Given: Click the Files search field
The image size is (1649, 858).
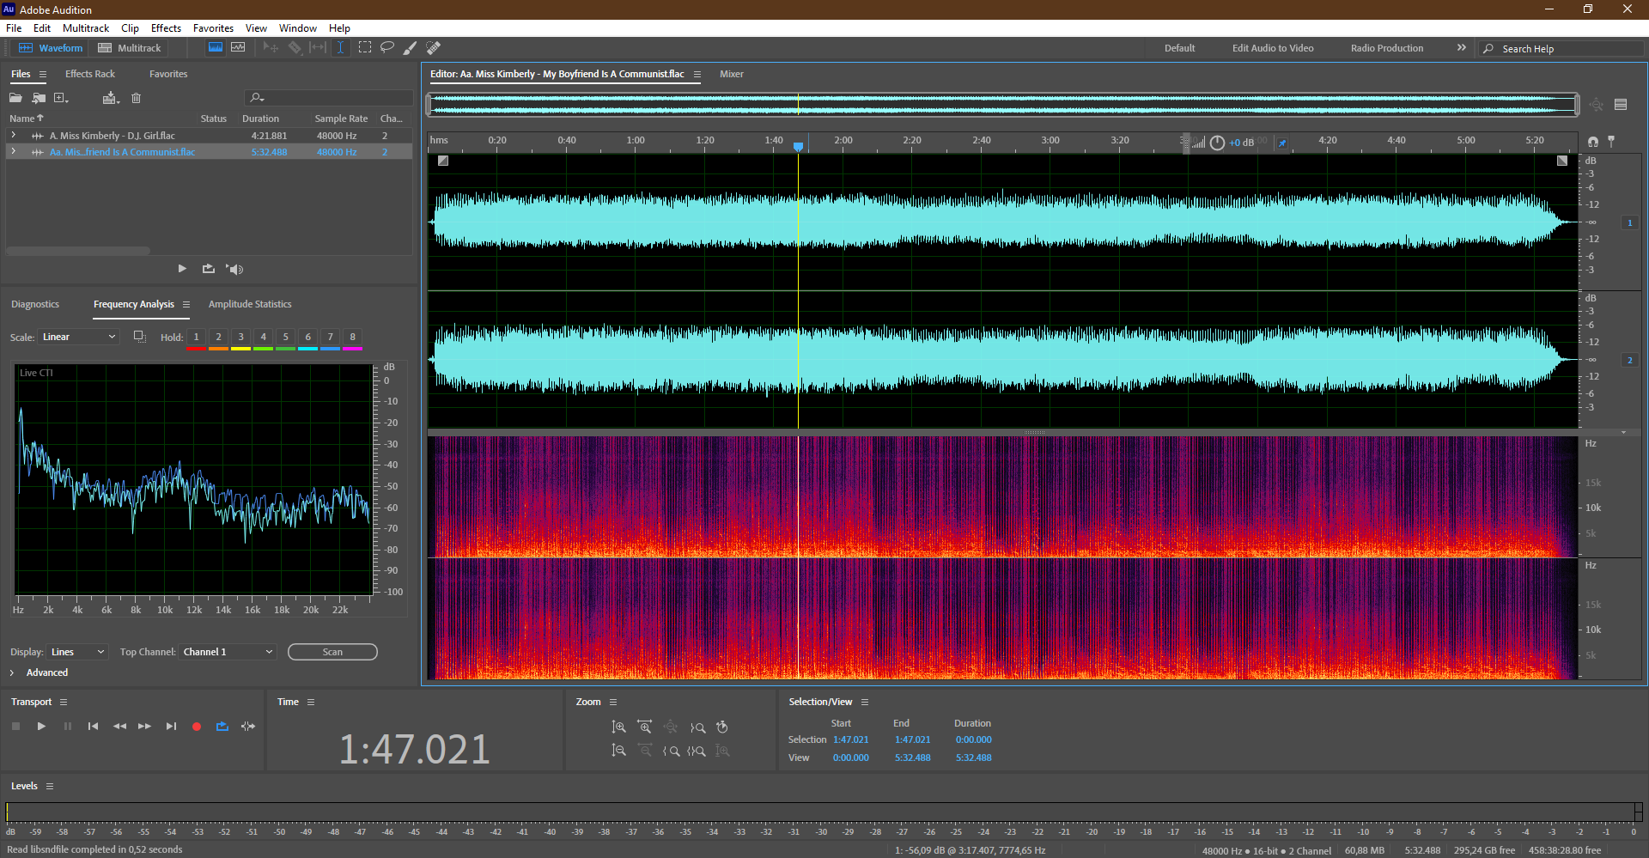Looking at the screenshot, I should 329,98.
